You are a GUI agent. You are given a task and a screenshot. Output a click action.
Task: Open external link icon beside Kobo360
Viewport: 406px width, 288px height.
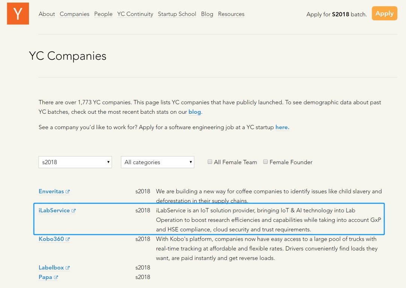click(68, 239)
